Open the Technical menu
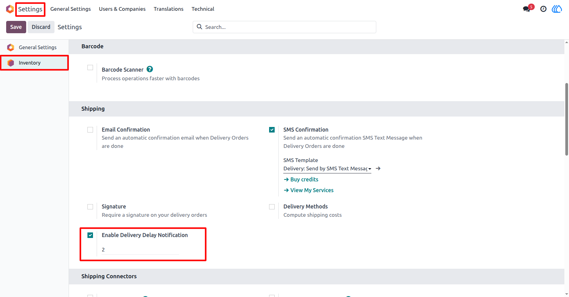Viewport: 569px width, 297px height. tap(203, 9)
